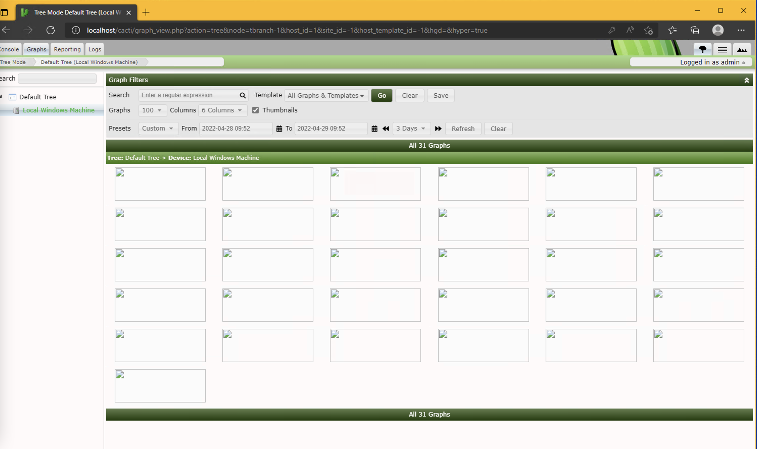This screenshot has height=449, width=757.
Task: Switch to List View mode icon
Action: pos(722,49)
